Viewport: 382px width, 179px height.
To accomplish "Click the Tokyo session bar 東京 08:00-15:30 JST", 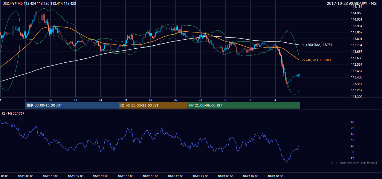I will (72, 105).
